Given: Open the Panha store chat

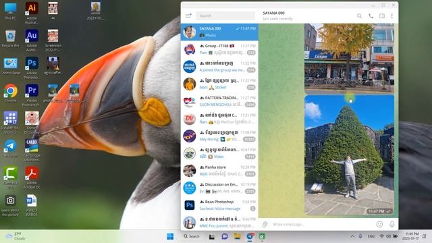Looking at the screenshot, I should coord(219,171).
